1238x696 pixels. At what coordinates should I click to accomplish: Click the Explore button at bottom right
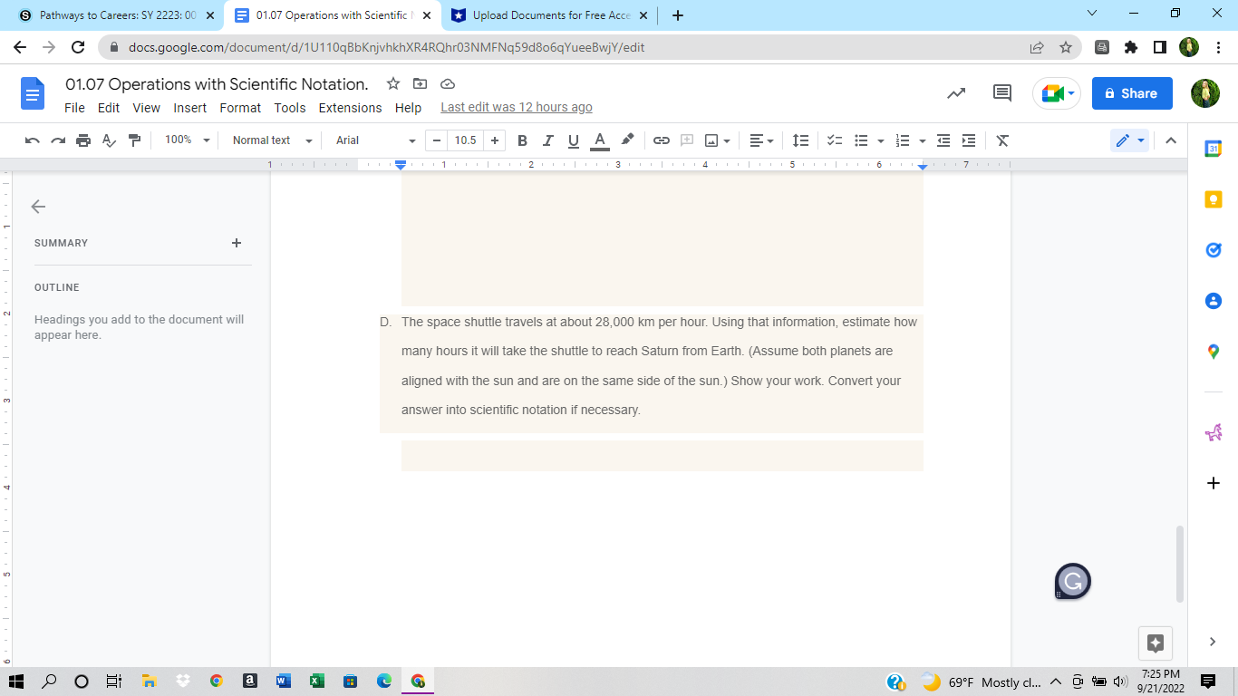coord(1156,643)
